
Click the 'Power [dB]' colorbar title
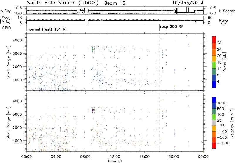pos(224,62)
